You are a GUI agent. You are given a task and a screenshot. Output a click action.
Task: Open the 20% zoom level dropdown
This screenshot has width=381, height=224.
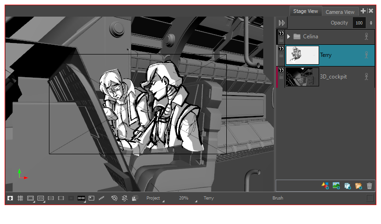(x=187, y=198)
